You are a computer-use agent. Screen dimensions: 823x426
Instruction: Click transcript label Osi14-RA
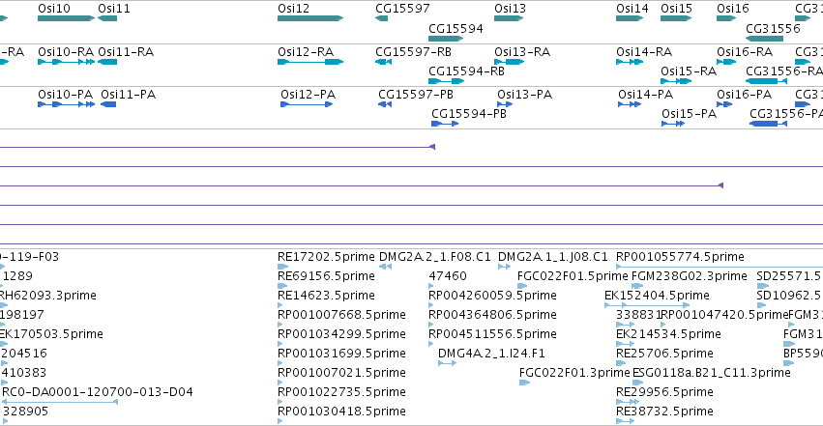[x=644, y=52]
